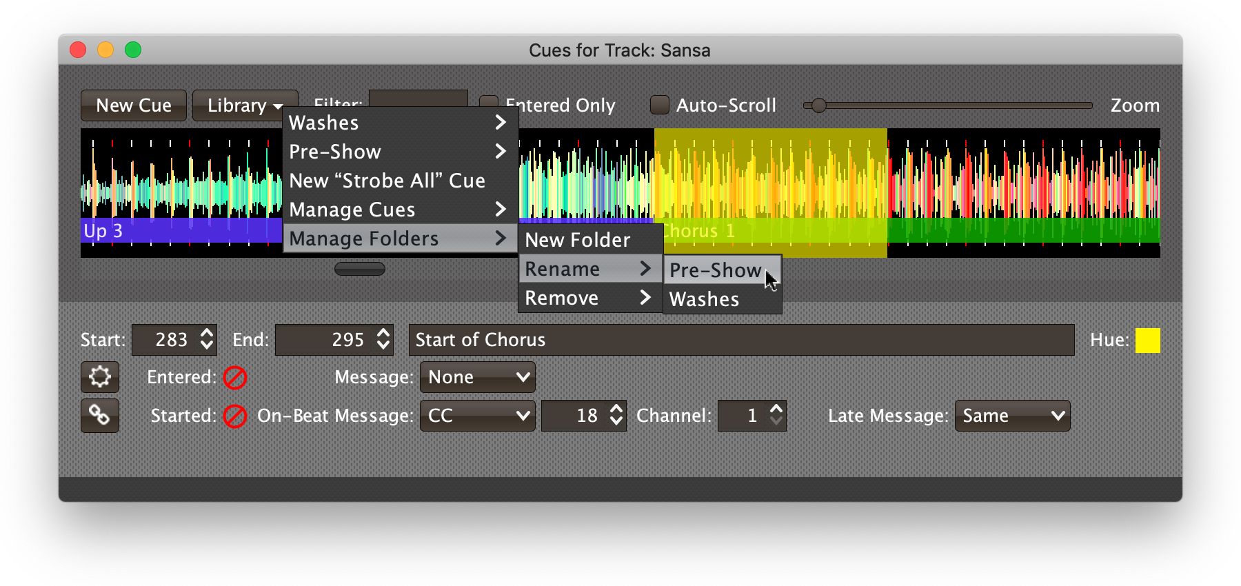The image size is (1241, 586).
Task: Increment the Start beat stepper
Action: (206, 333)
